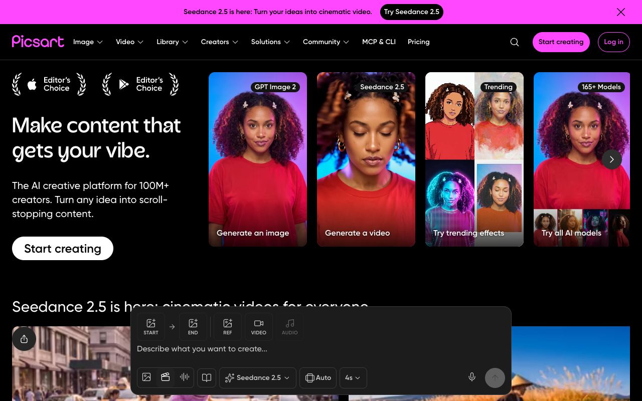Click the Seedance 2.5 label on the video card

(x=382, y=87)
